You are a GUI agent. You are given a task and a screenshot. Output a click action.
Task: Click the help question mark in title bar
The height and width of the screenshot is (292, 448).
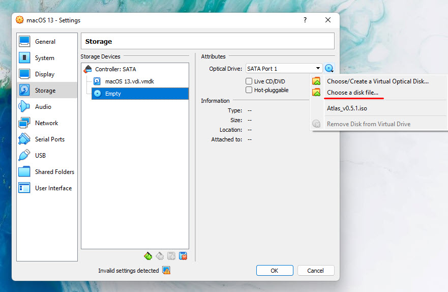pos(305,20)
